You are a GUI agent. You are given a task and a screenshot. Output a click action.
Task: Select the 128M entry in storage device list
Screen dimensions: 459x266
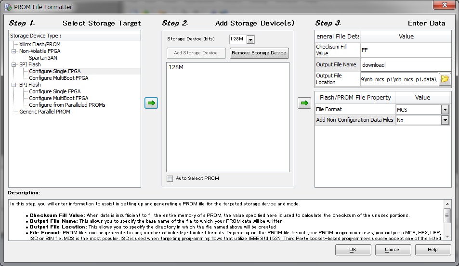tap(176, 67)
